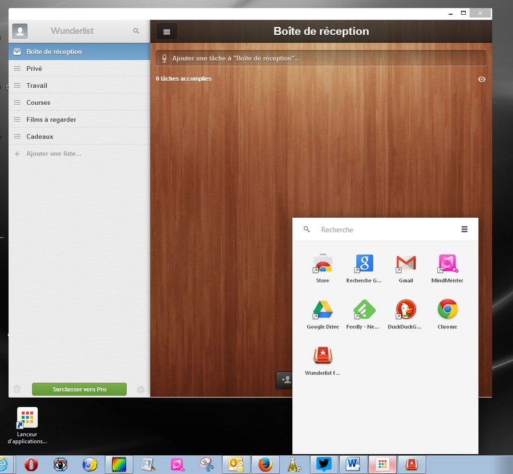Click the Recherche search field in launcher

click(382, 230)
